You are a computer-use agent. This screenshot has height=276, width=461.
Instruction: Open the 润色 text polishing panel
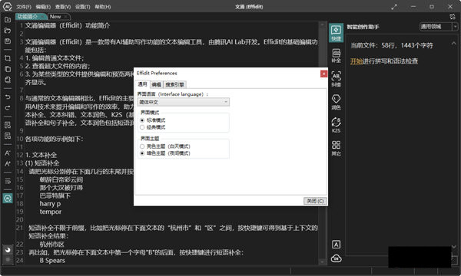[x=336, y=102]
